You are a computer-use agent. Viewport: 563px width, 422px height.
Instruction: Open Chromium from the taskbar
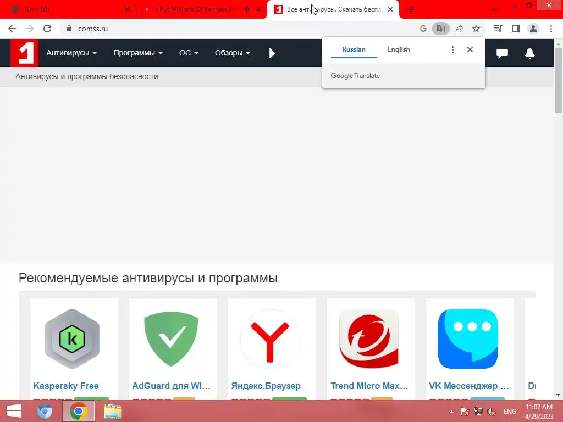coord(45,411)
